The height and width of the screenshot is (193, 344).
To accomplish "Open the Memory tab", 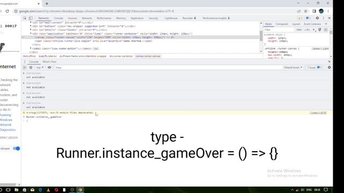I will (x=121, y=18).
